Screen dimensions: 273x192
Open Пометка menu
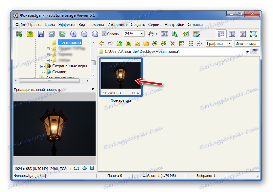[x=96, y=25]
